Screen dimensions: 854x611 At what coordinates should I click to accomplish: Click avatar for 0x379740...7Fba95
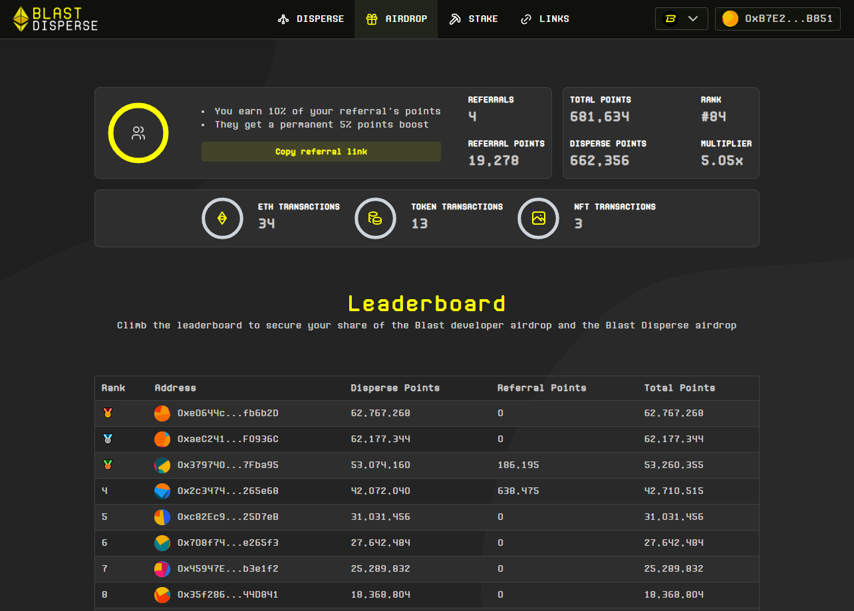point(162,465)
